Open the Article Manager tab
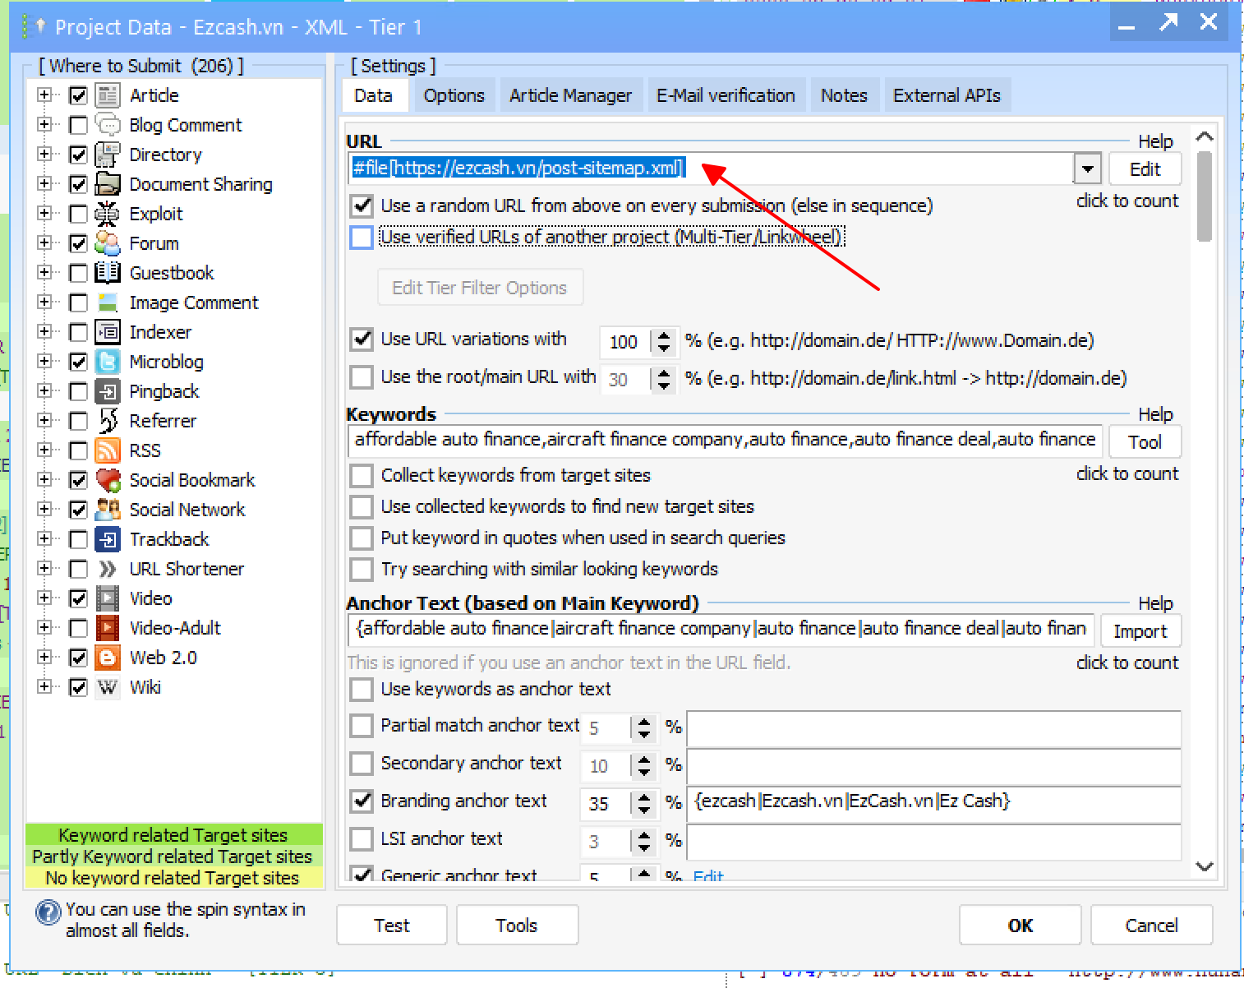This screenshot has height=988, width=1244. (x=571, y=95)
